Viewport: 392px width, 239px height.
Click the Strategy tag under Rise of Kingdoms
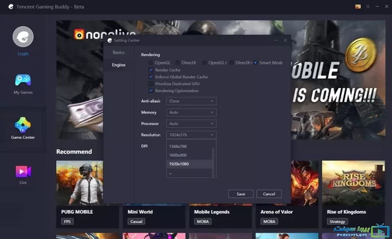(x=337, y=221)
